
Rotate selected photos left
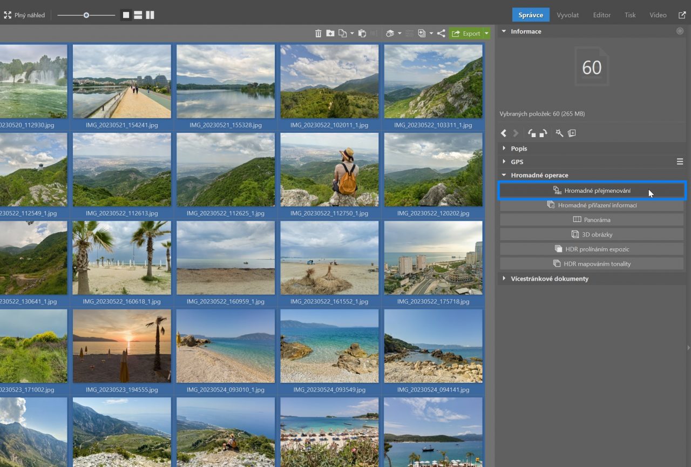point(532,133)
